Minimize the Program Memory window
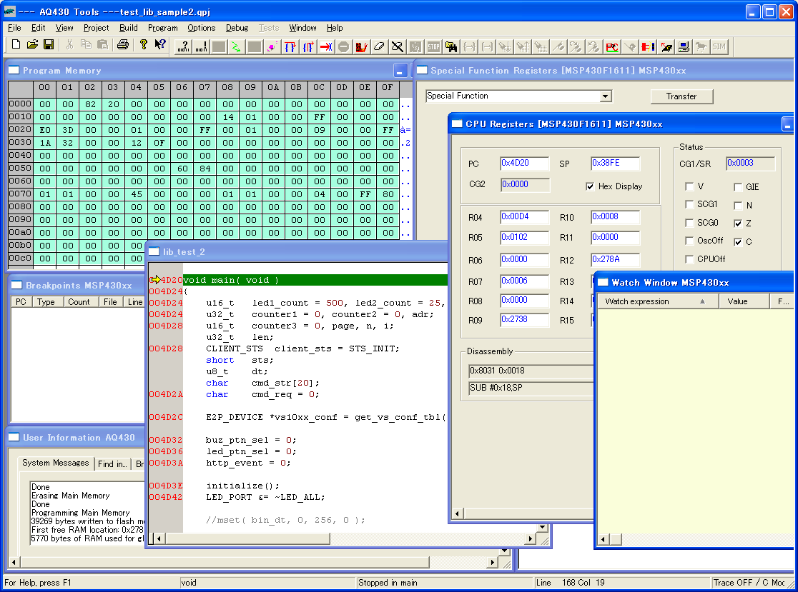The height and width of the screenshot is (592, 798). click(x=400, y=71)
